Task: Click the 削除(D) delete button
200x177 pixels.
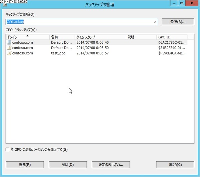Action: click(x=68, y=165)
